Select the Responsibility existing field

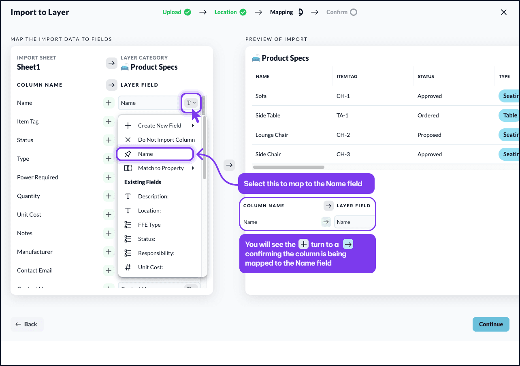coord(160,253)
